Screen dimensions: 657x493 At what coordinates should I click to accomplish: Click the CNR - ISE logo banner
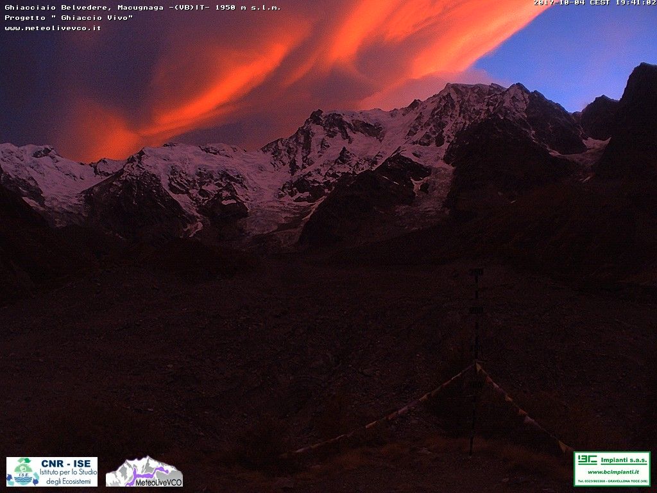coord(52,472)
